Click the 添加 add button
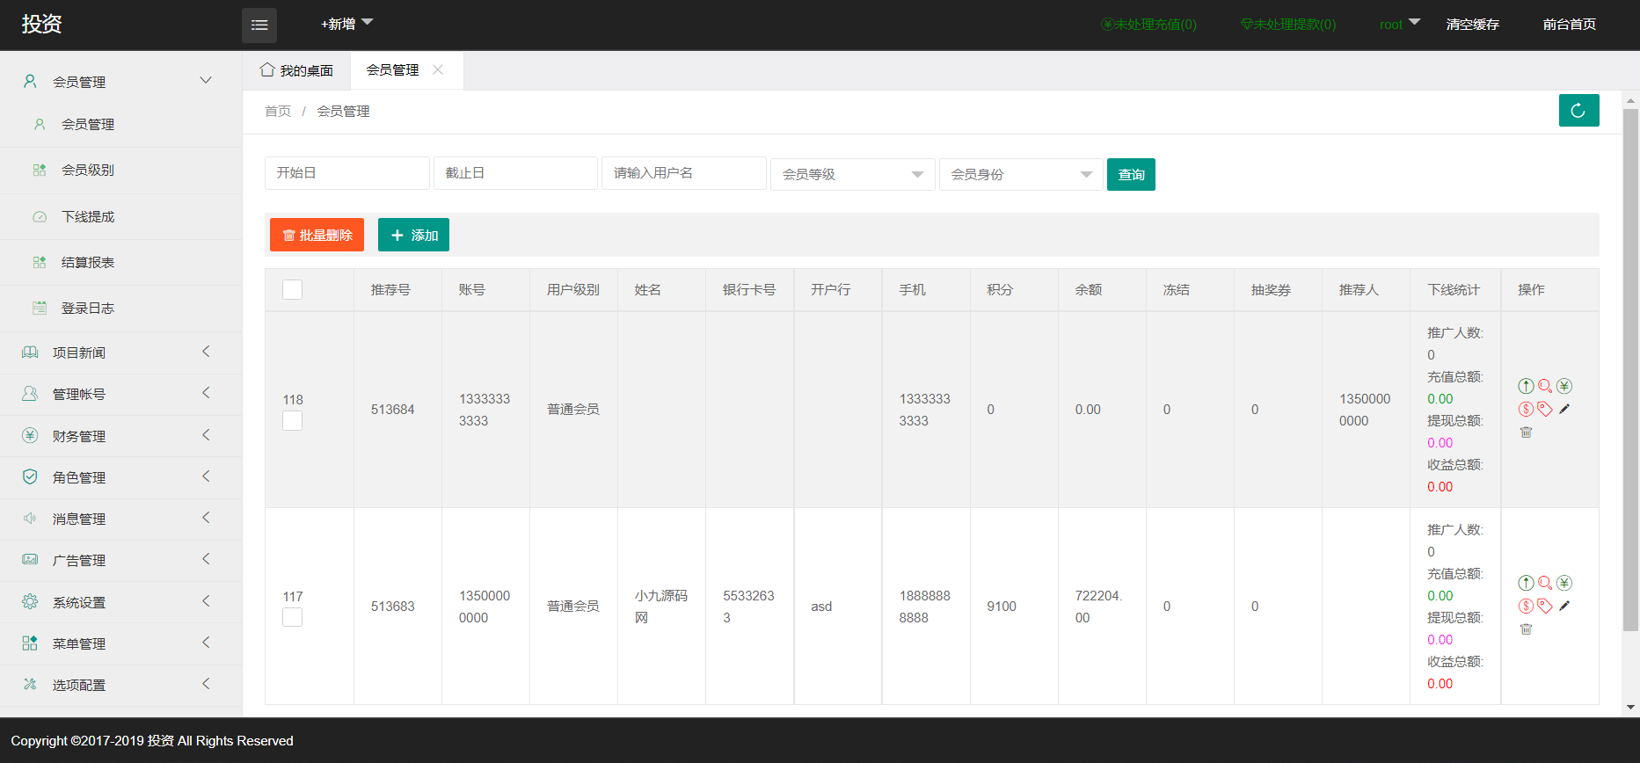1640x763 pixels. click(413, 235)
